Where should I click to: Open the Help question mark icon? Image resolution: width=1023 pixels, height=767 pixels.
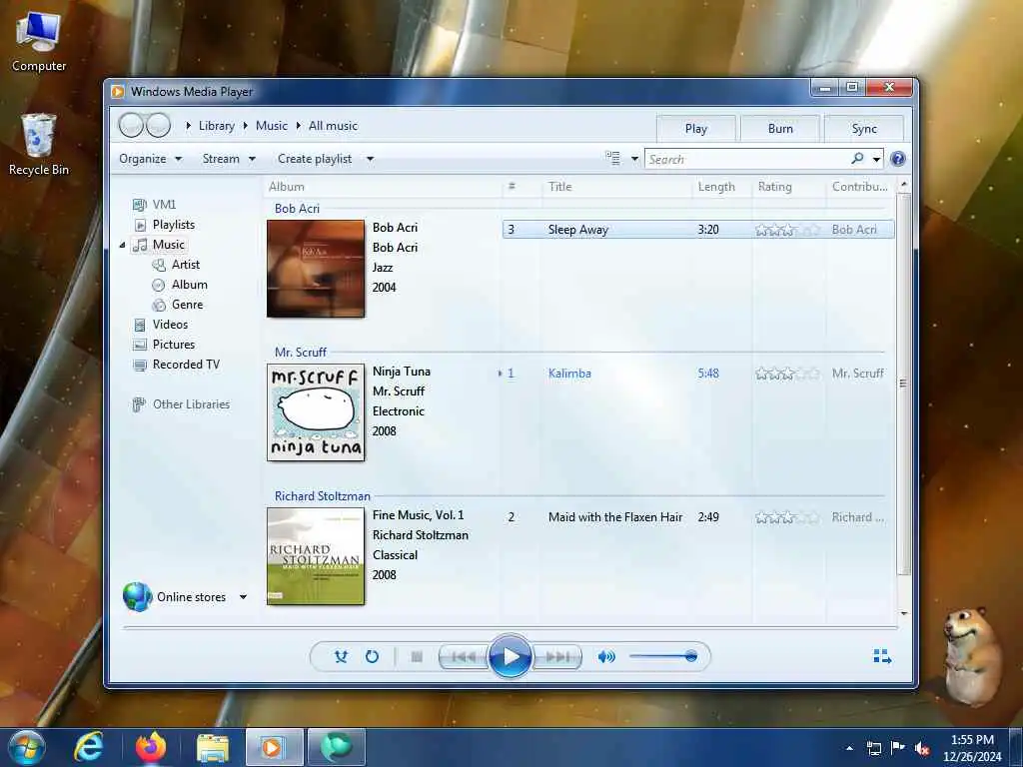click(898, 159)
